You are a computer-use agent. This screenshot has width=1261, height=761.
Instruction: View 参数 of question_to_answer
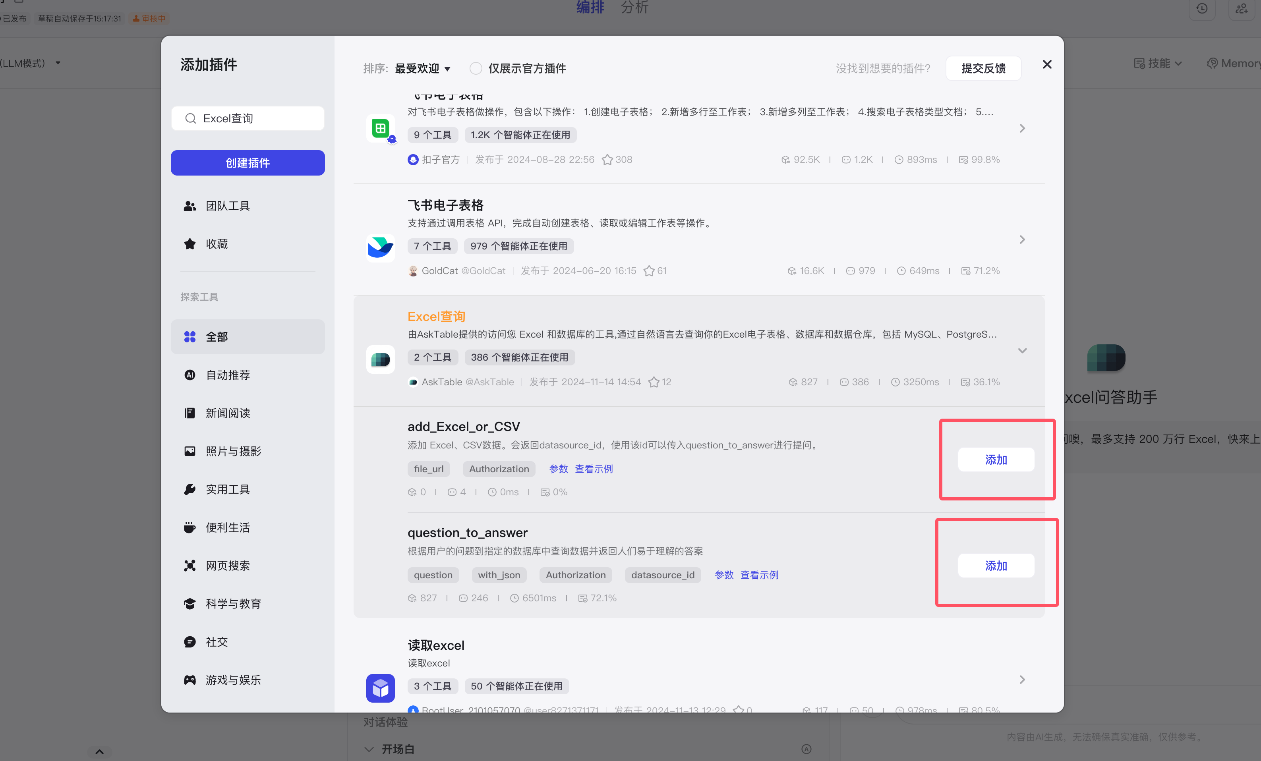click(x=724, y=575)
